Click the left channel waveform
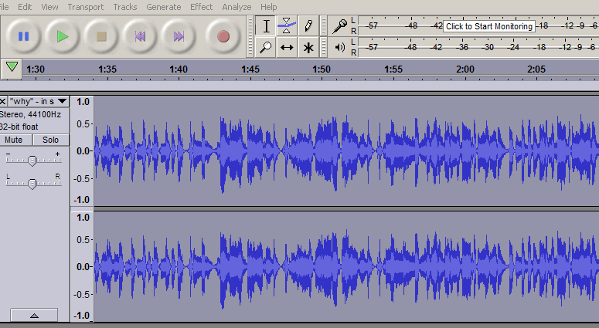This screenshot has height=328, width=599. click(346, 151)
